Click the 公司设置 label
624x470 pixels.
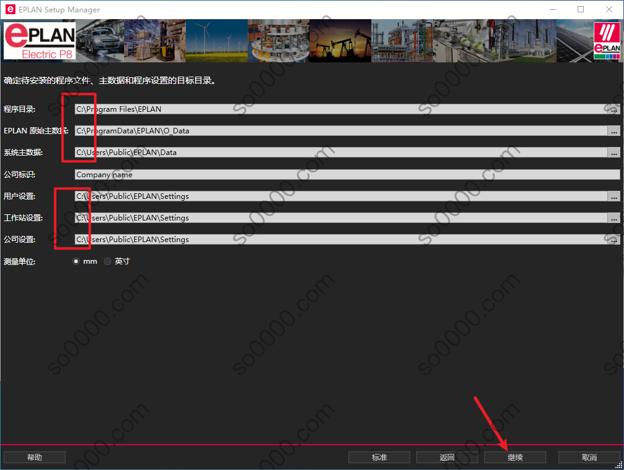pos(20,239)
